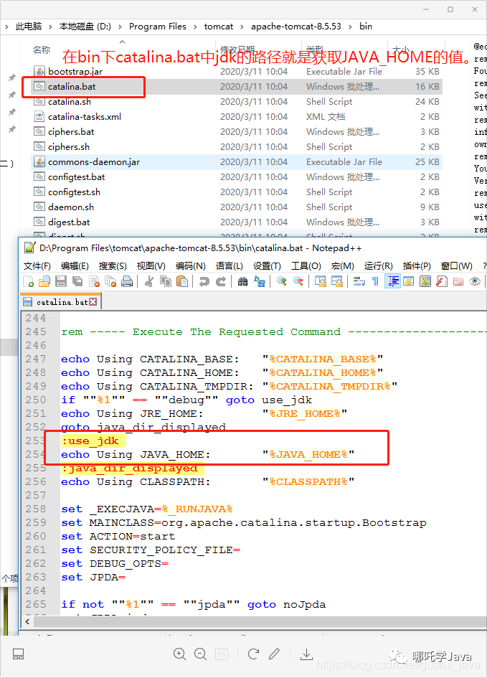Click the Notepad++ horizontal scrollbar left arrow
This screenshot has height=678, width=487.
[x=28, y=622]
